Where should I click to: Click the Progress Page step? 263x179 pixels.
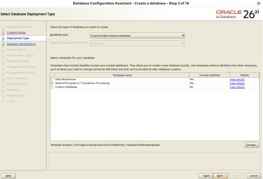16,95
